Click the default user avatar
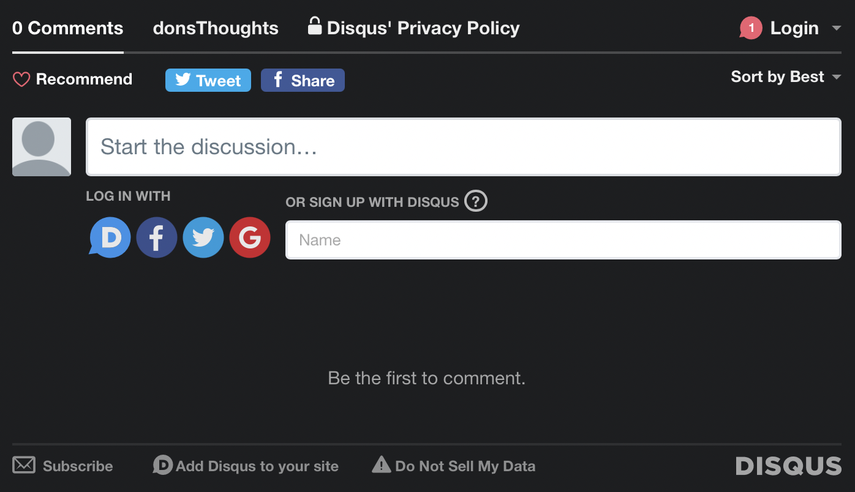The width and height of the screenshot is (855, 492). [x=42, y=147]
